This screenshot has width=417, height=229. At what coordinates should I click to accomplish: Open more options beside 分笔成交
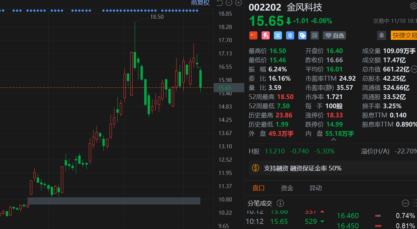click(405, 203)
